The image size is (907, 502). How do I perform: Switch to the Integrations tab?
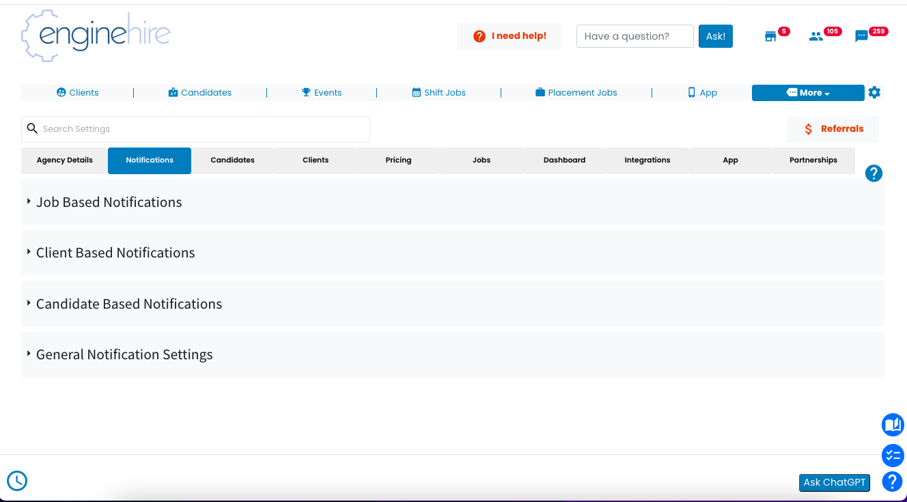(647, 161)
